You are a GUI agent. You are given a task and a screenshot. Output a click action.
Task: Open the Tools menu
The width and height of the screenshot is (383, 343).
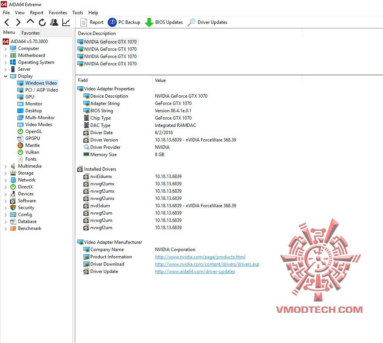click(78, 12)
